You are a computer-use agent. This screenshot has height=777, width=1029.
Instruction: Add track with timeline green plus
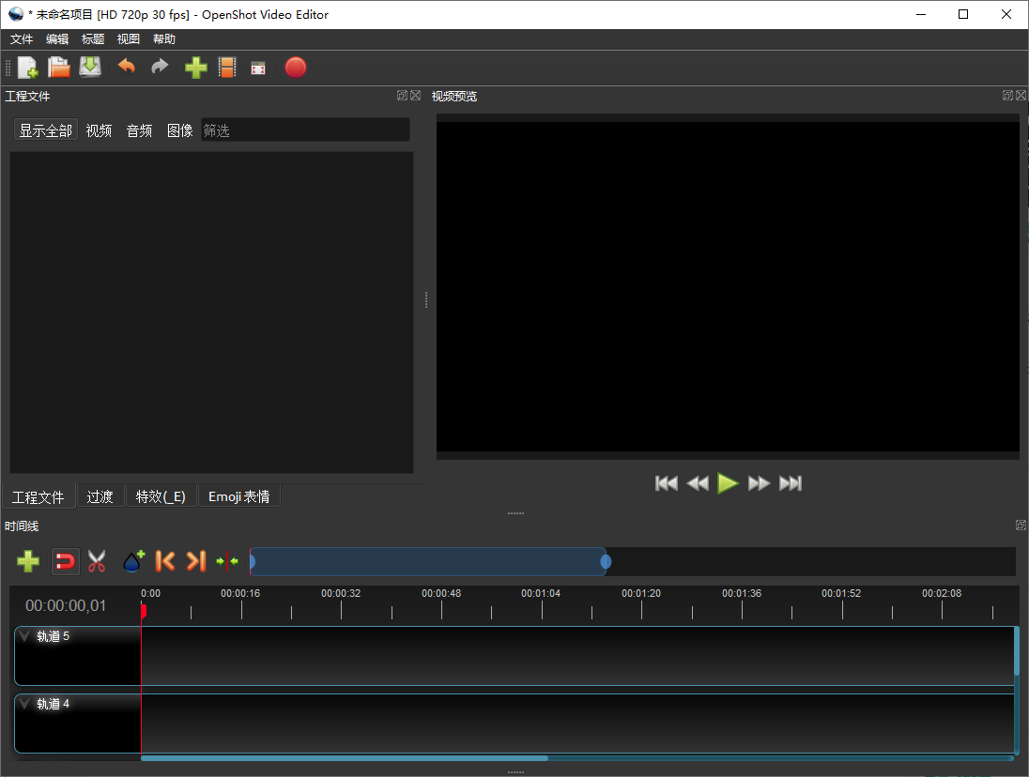[x=28, y=561]
